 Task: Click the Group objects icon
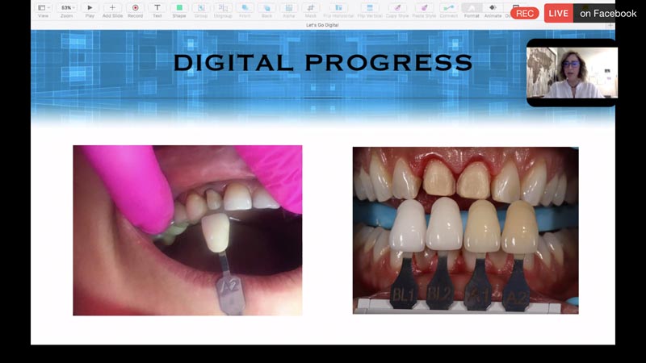(200, 8)
